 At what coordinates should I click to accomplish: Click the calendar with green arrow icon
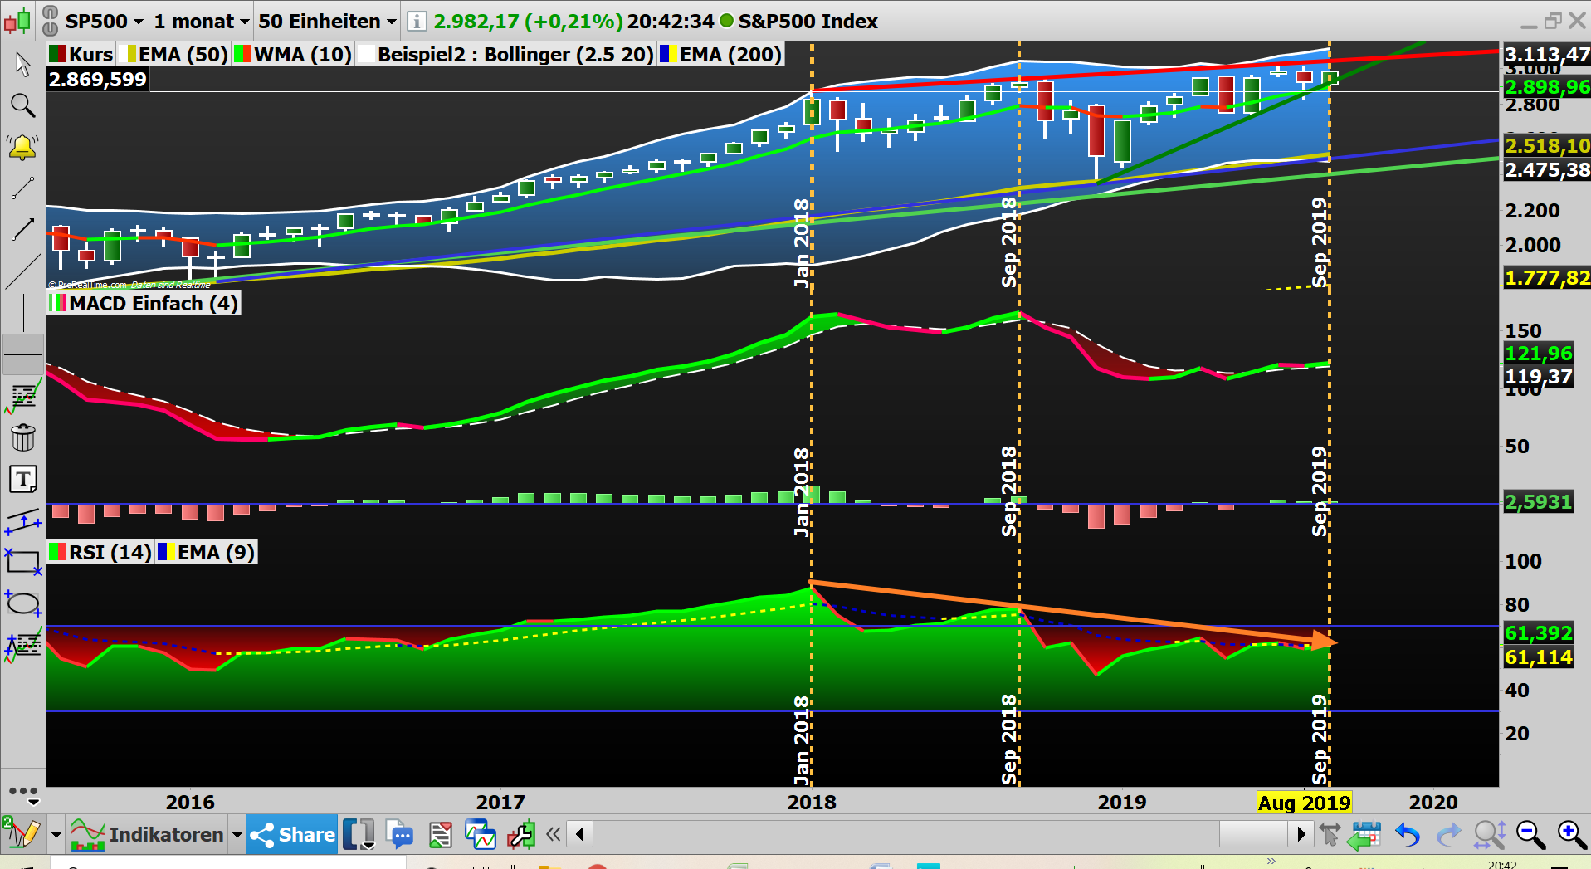(x=1364, y=834)
